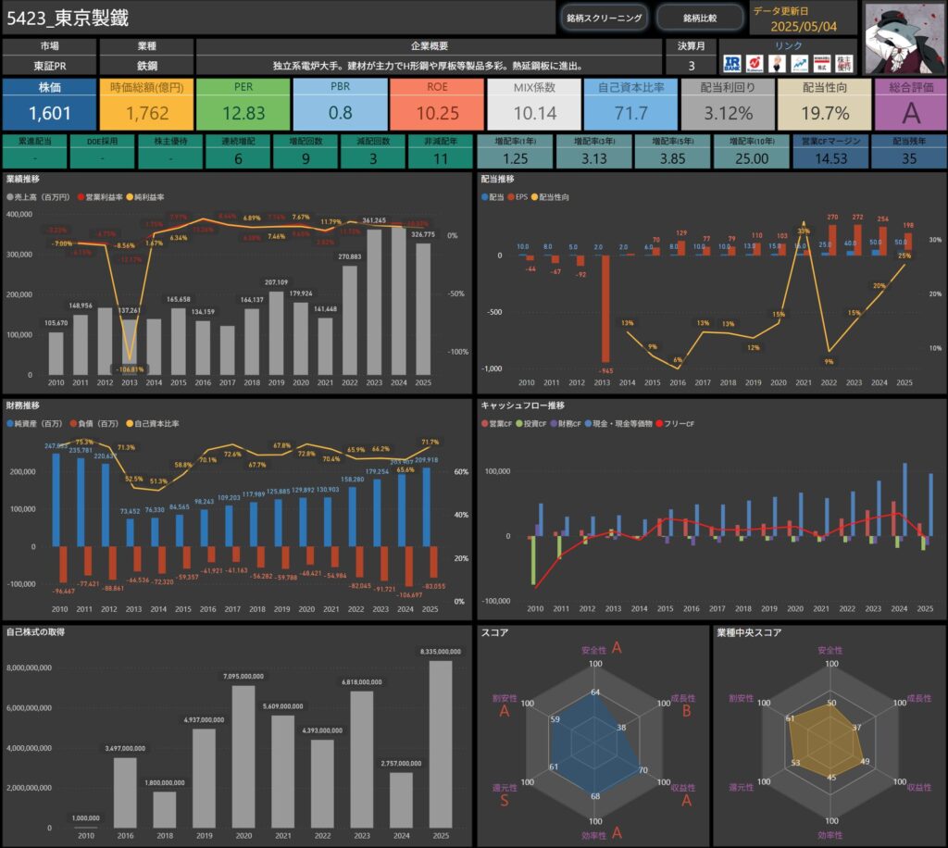The width and height of the screenshot is (948, 848).
Task: Select the 総合評価 A card
Action: pos(911,104)
